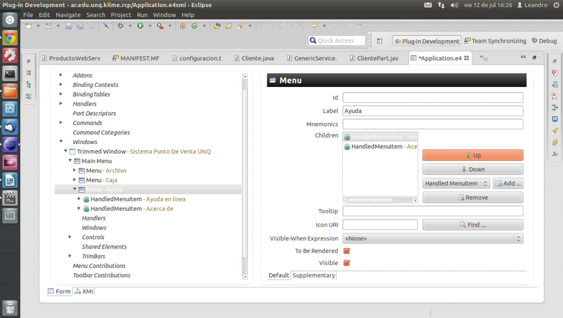The height and width of the screenshot is (318, 563).
Task: Click the Find... button for Icon URI
Action: point(472,225)
